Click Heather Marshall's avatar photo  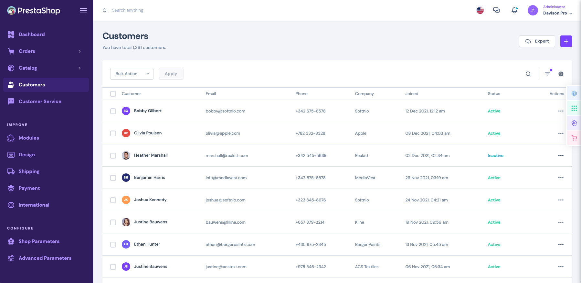126,155
